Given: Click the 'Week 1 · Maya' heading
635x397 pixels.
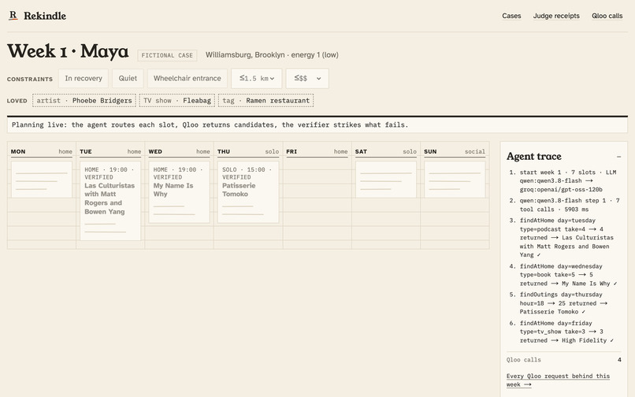Looking at the screenshot, I should [x=68, y=51].
